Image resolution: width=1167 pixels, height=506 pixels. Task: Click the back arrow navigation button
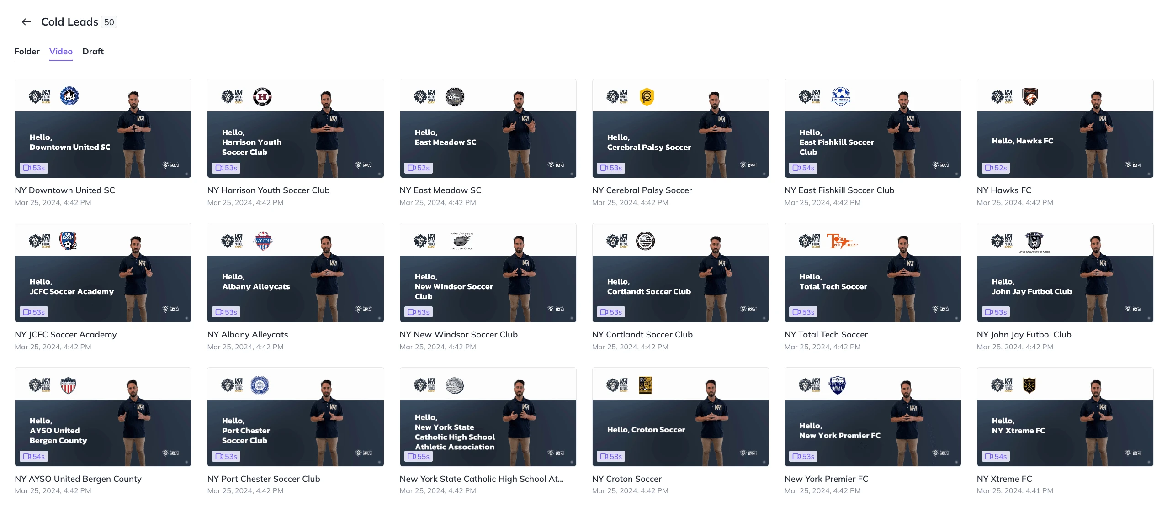27,21
